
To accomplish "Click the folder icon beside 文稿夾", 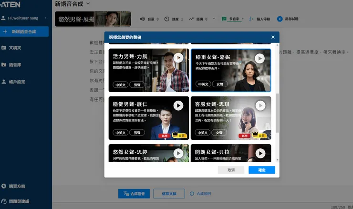I will [4, 48].
